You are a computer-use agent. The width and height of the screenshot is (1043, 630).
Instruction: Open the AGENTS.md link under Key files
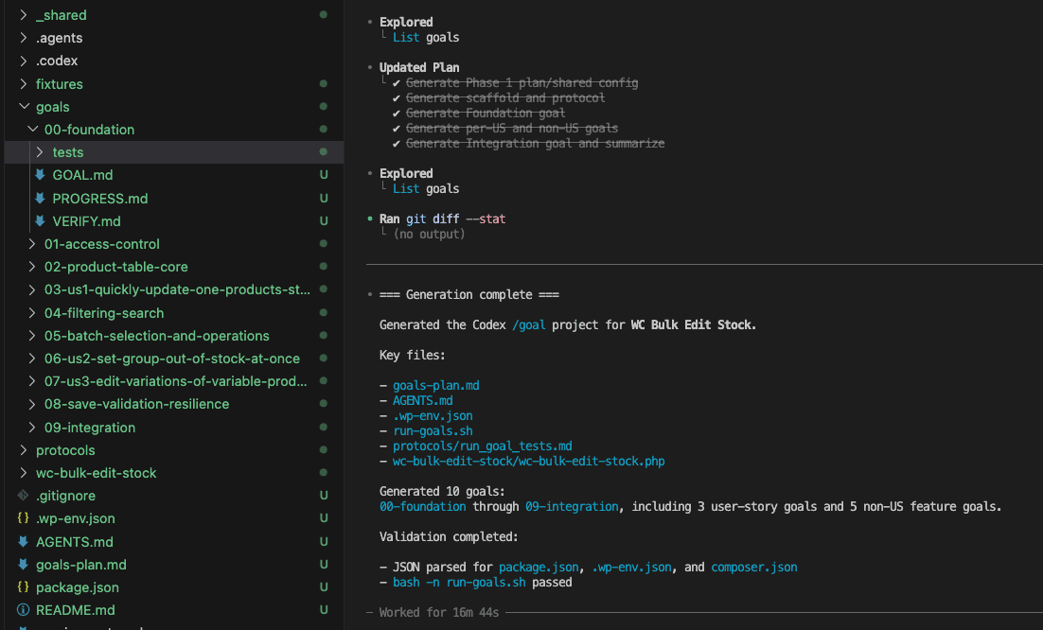(422, 401)
